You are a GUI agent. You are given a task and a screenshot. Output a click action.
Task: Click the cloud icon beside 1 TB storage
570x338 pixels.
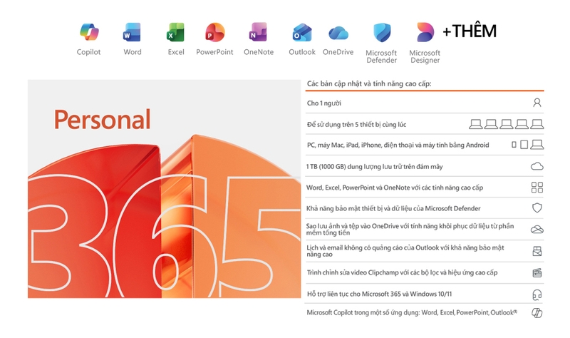click(537, 166)
